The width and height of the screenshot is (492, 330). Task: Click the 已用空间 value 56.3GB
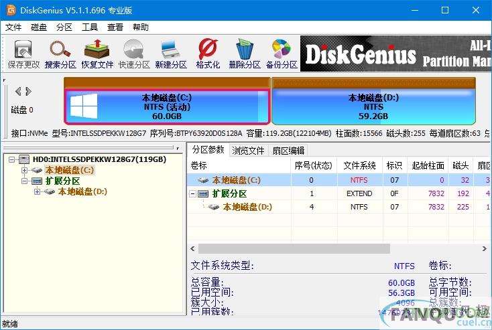[402, 293]
